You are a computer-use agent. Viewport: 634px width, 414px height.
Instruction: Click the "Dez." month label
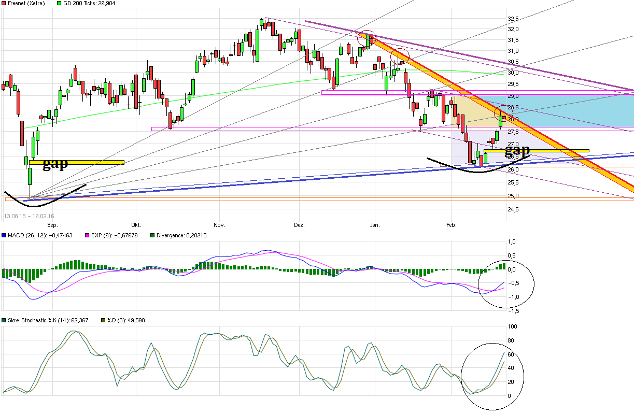(299, 225)
